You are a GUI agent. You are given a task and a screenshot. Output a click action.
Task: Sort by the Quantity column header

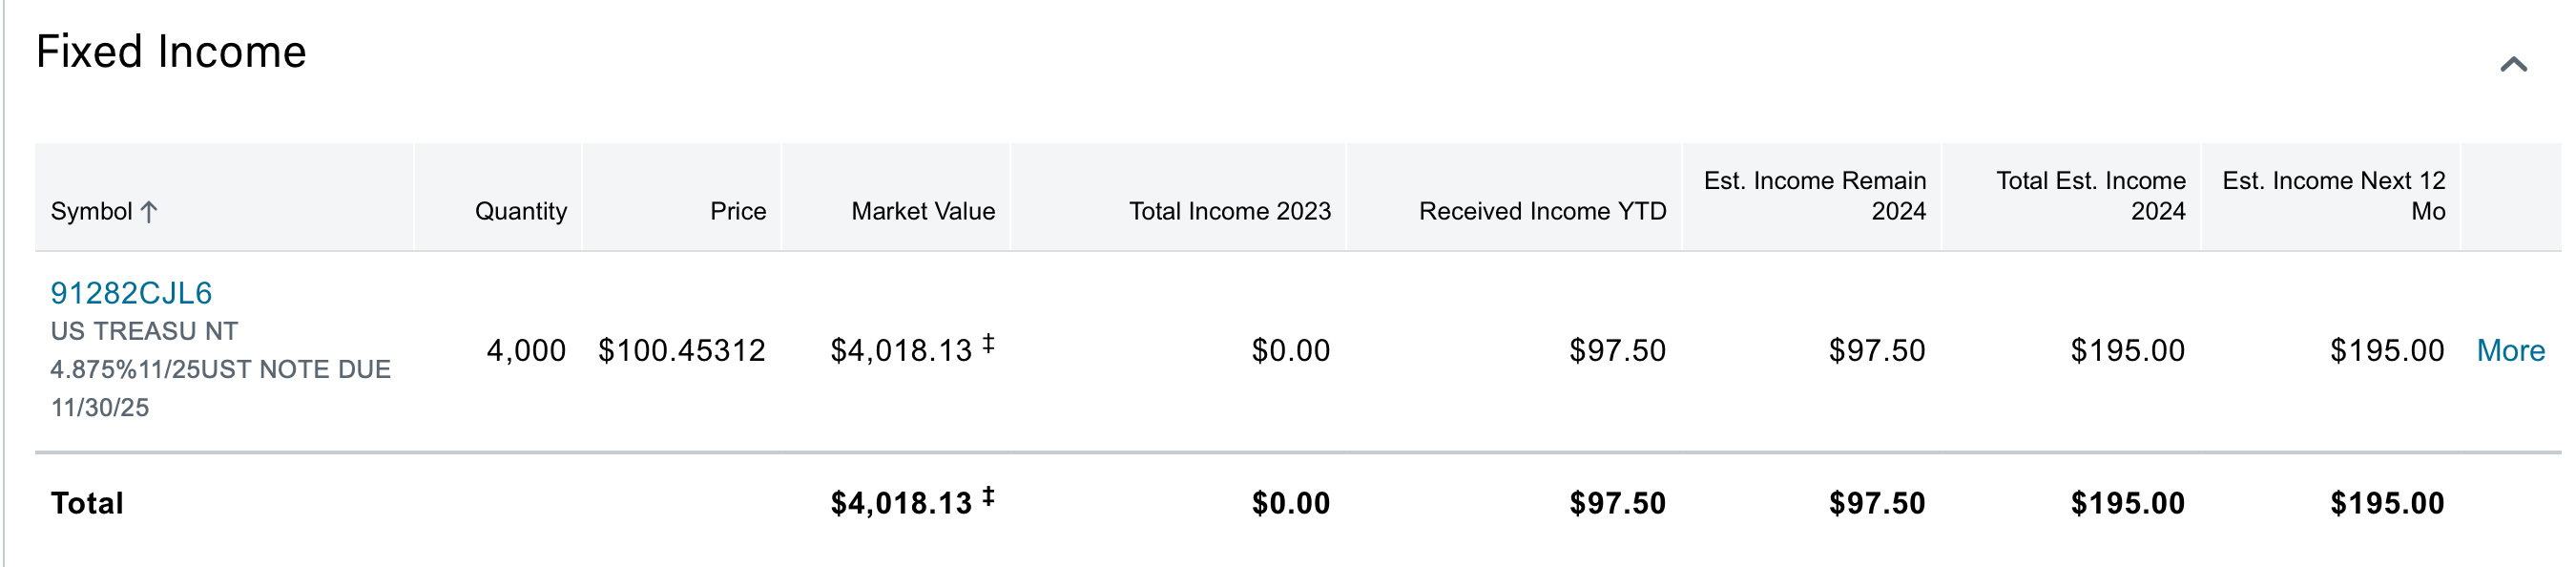click(x=520, y=211)
